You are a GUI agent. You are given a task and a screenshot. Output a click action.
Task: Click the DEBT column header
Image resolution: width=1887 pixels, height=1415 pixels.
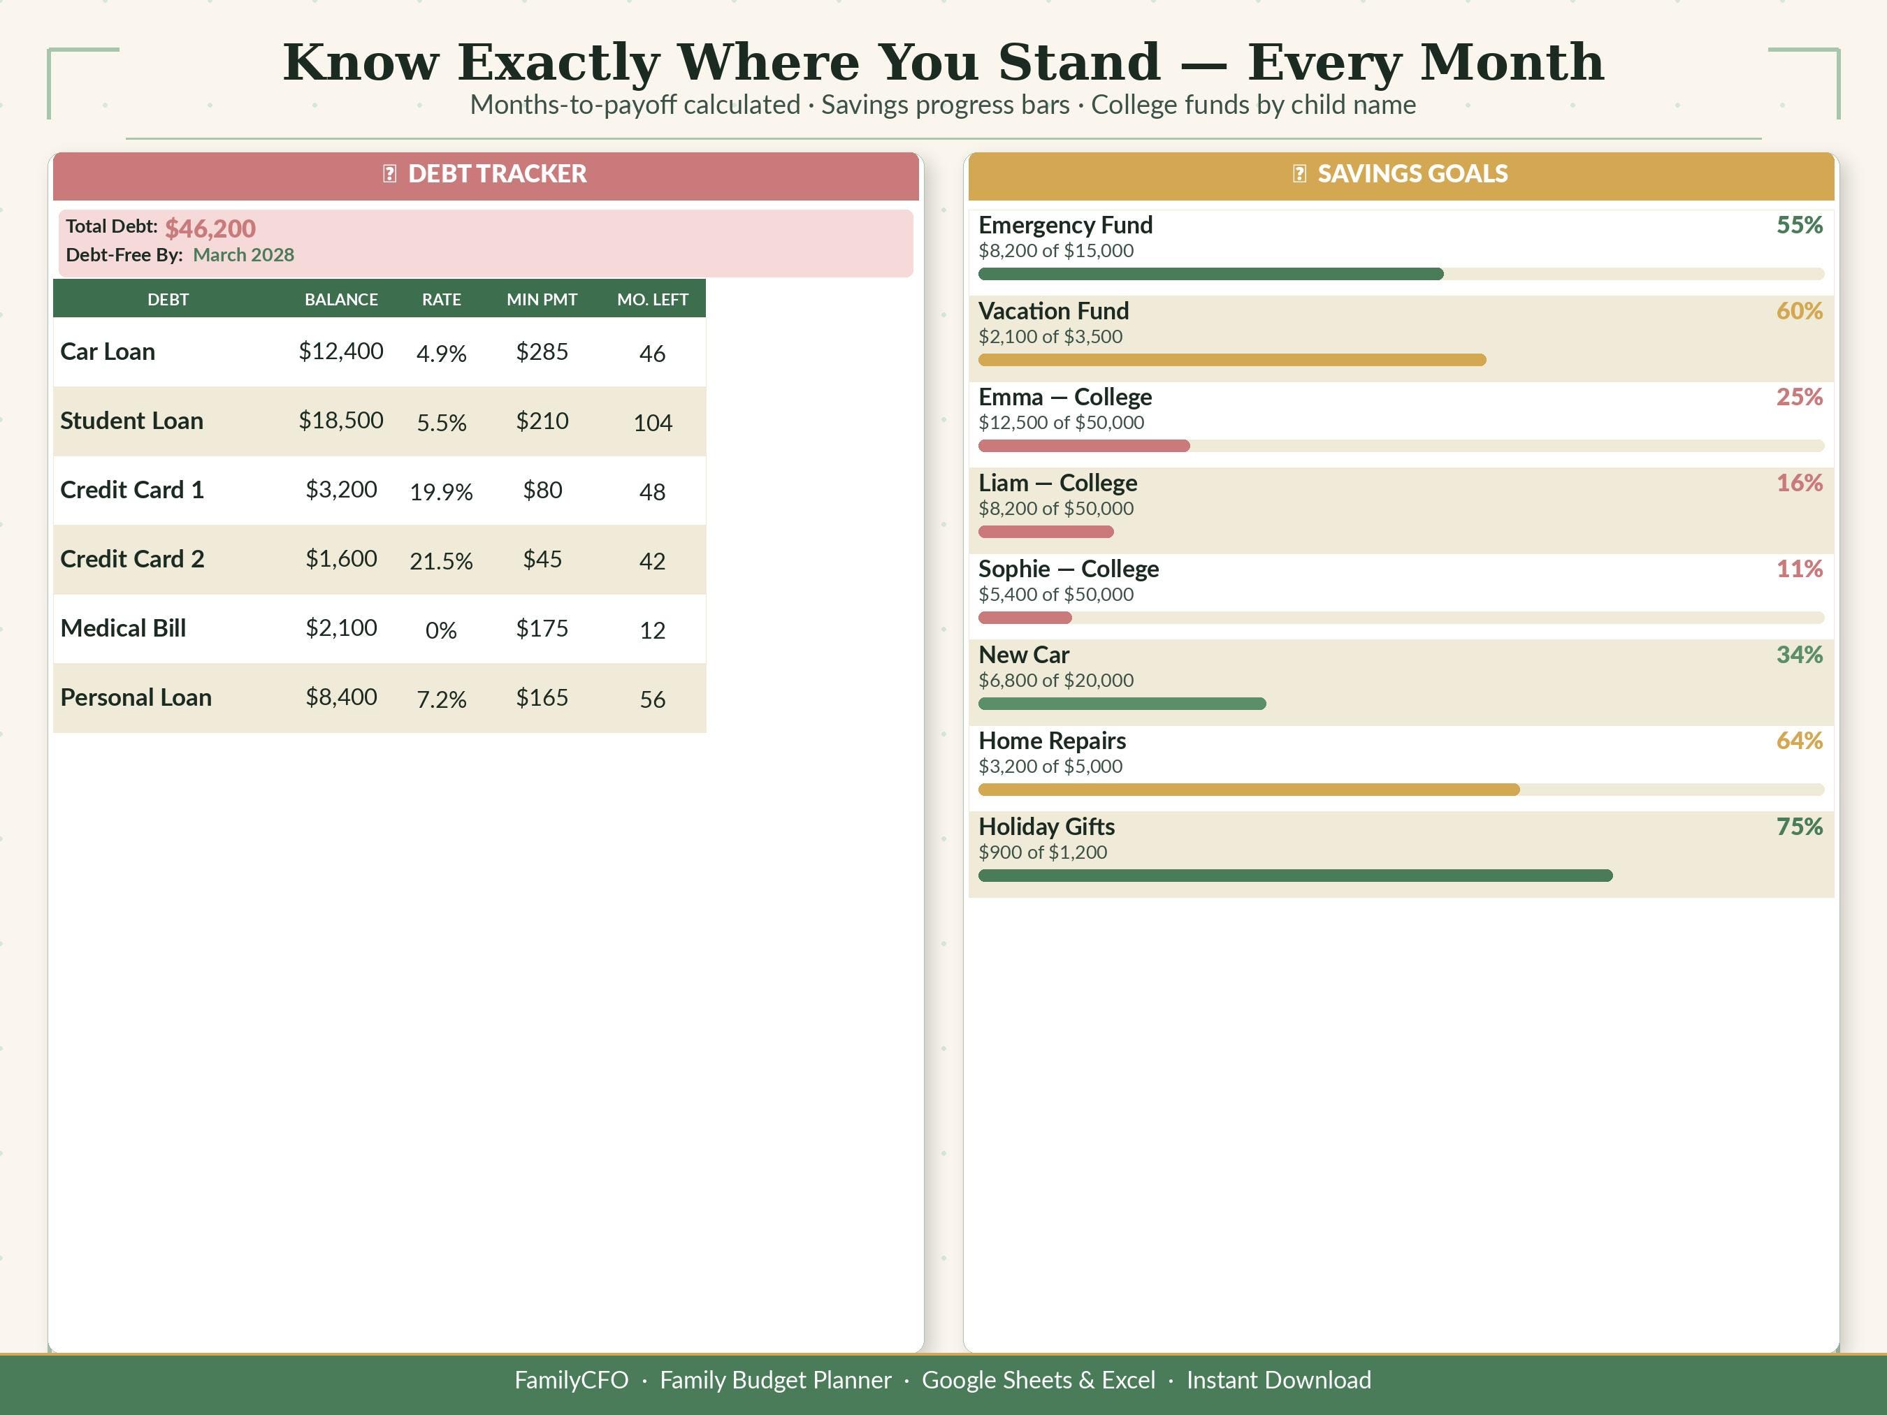coord(168,299)
